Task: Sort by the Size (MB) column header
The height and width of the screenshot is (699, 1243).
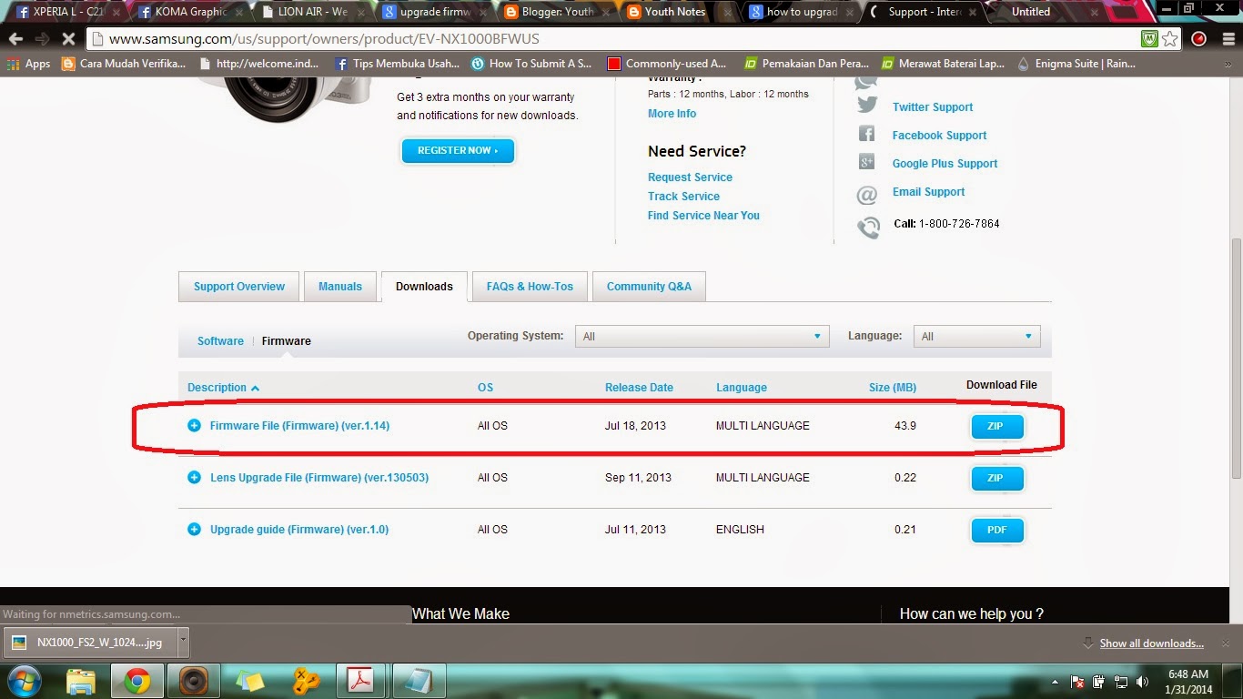Action: click(x=893, y=388)
